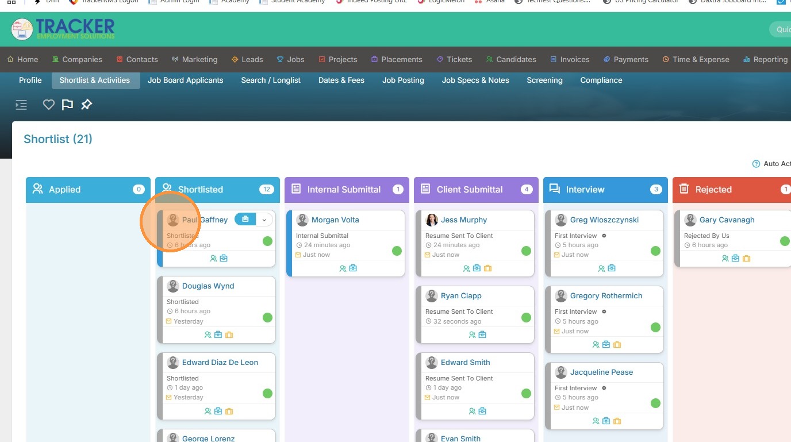Open the Projects menu item
791x442 pixels.
[x=337, y=59]
